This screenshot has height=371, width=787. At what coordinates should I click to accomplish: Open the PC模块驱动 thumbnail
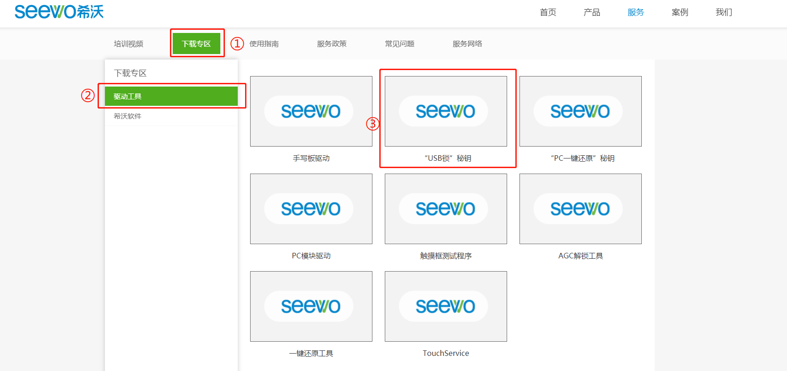[x=311, y=209]
